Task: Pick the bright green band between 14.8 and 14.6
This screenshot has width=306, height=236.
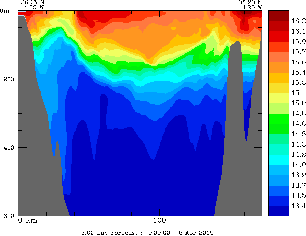Action: [279, 119]
